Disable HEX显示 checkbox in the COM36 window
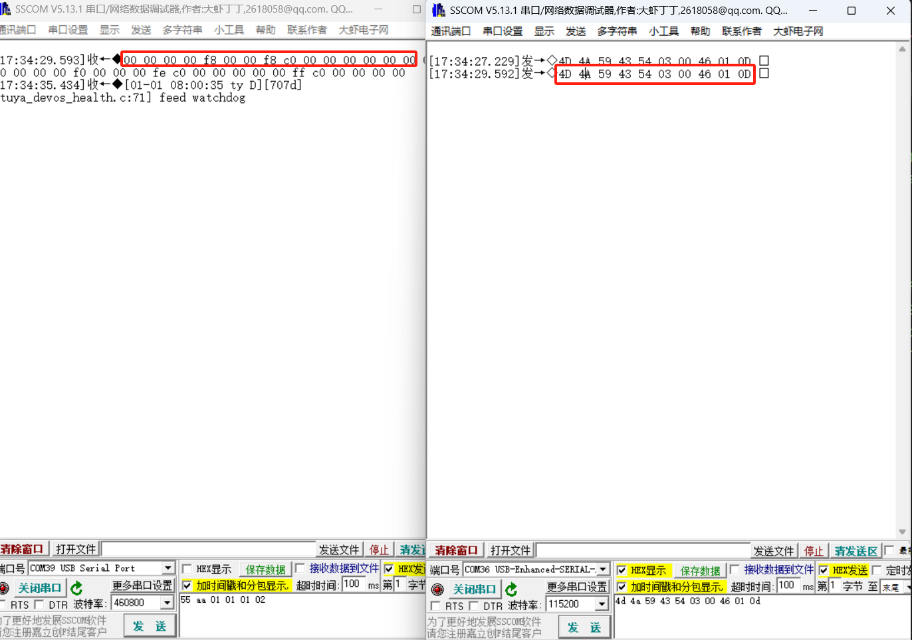 click(x=622, y=570)
